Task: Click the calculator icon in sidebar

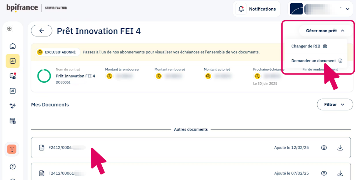Action: 13,121
